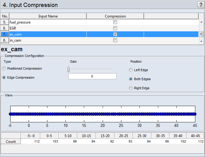This screenshot has height=157, width=205.
Task: Choose Edge Compression radio button
Action: pyautogui.click(x=4, y=78)
